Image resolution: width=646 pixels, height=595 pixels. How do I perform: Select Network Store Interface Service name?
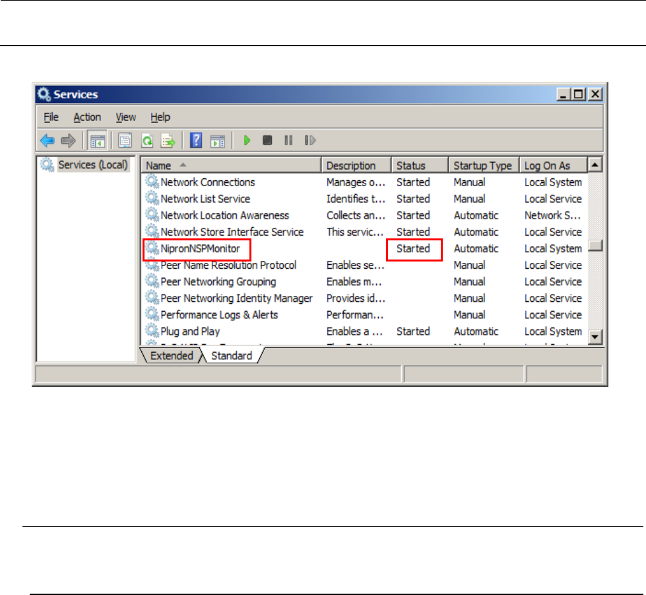click(232, 232)
